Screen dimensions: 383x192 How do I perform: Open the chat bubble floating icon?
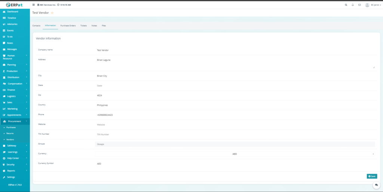coord(376,185)
